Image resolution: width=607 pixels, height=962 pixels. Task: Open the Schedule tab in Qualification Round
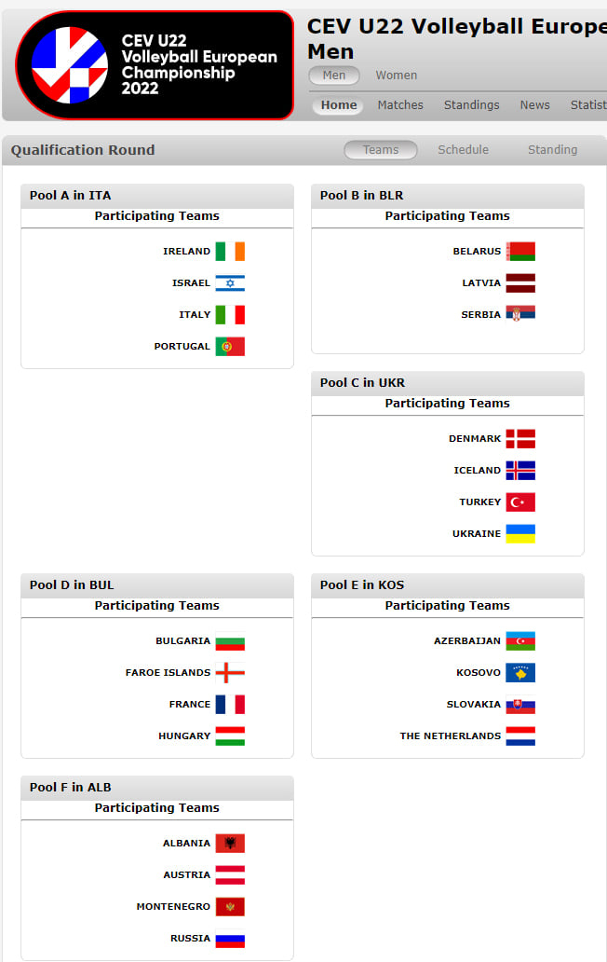(463, 150)
